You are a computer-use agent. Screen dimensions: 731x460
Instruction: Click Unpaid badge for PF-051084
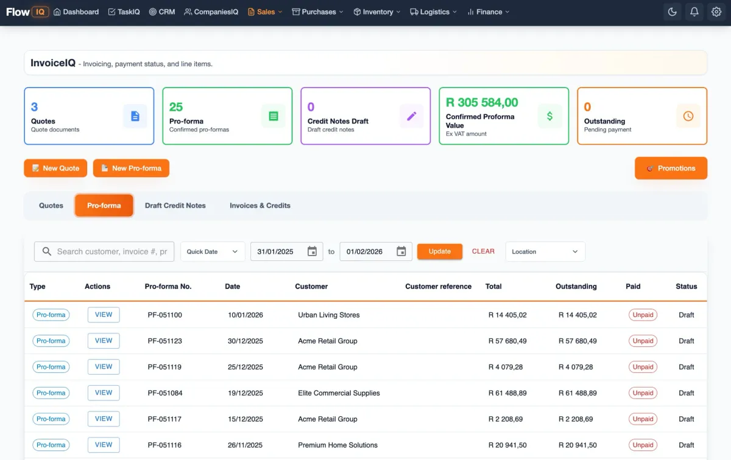(x=643, y=393)
